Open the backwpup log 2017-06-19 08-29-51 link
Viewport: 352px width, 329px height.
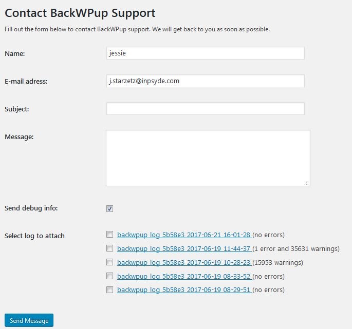tap(183, 291)
